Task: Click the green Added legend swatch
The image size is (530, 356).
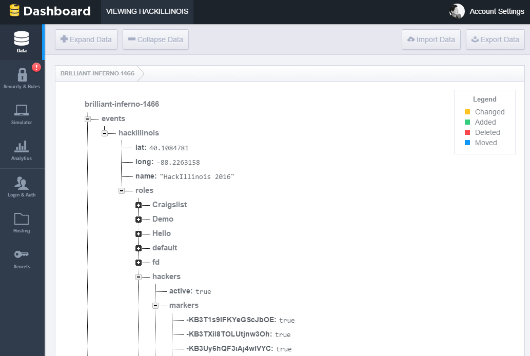Action: point(467,122)
